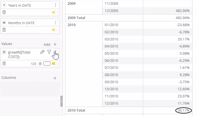The image size is (198, 116).
Task: Add a column with plus button
Action: pos(55,78)
